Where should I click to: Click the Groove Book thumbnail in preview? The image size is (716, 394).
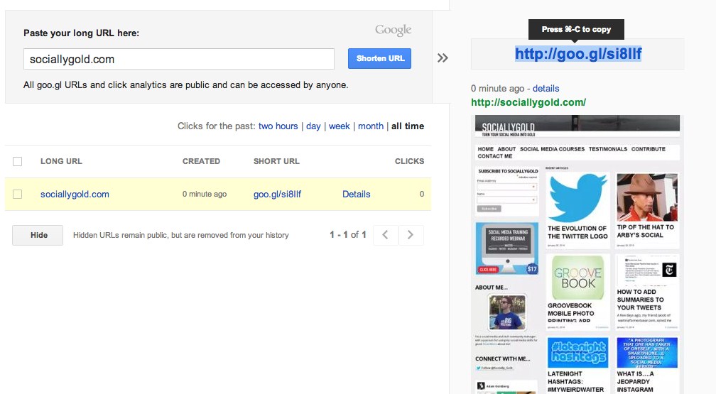(x=577, y=277)
